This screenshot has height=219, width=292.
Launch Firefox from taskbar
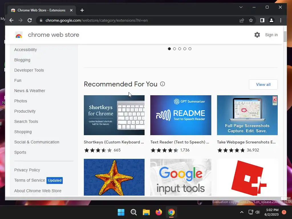pyautogui.click(x=159, y=212)
